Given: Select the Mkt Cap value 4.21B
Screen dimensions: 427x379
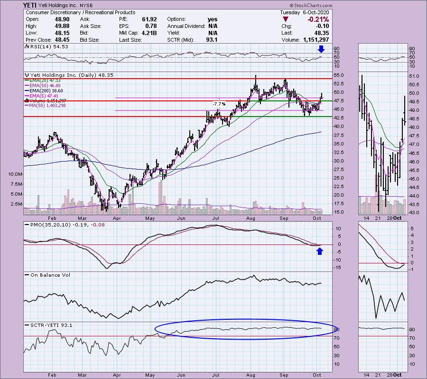Looking at the screenshot, I should coord(149,33).
